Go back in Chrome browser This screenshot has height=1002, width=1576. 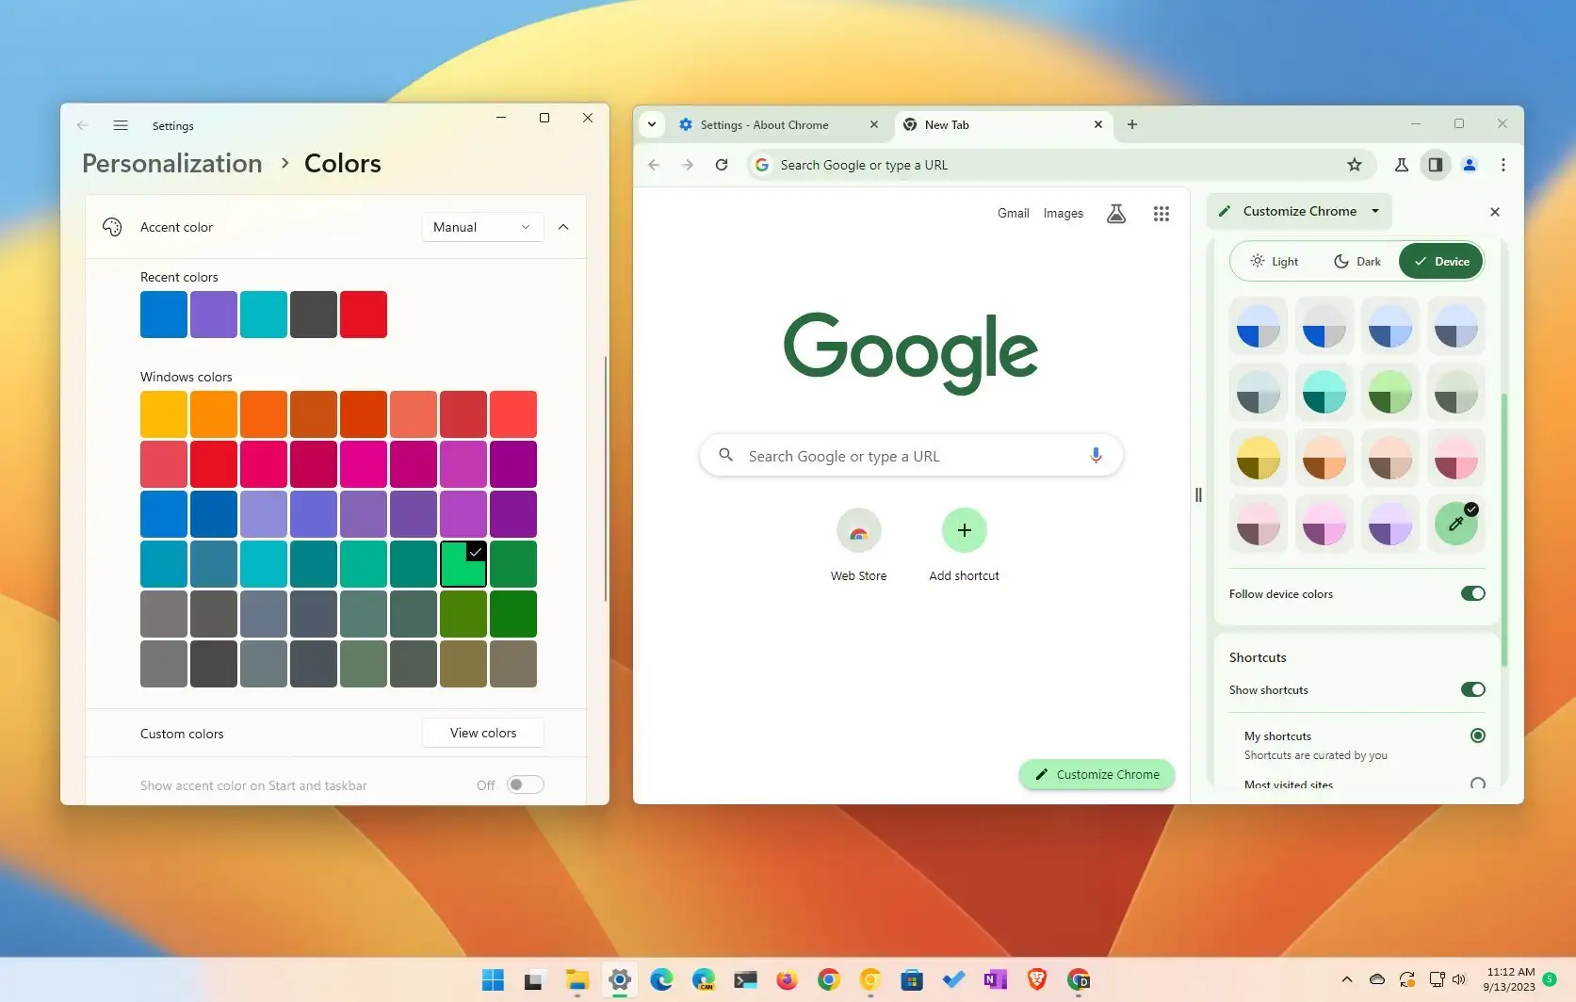(x=654, y=165)
